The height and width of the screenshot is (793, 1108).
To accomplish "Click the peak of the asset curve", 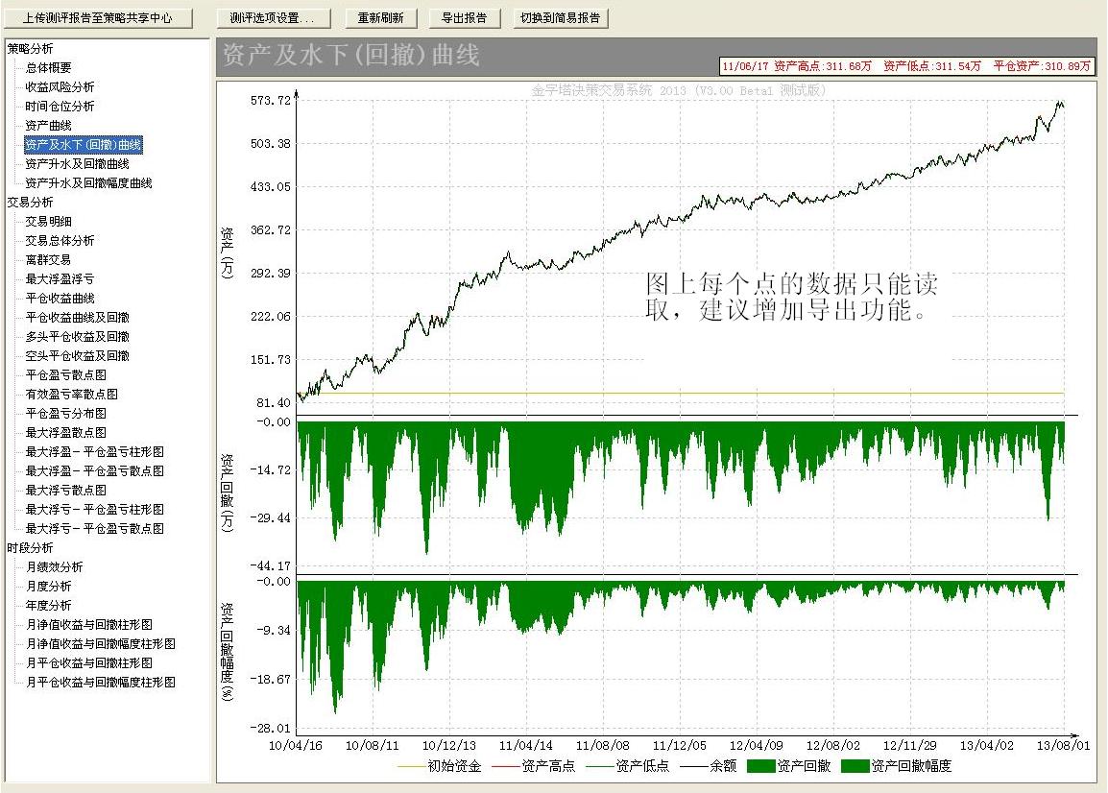I will click(1059, 102).
